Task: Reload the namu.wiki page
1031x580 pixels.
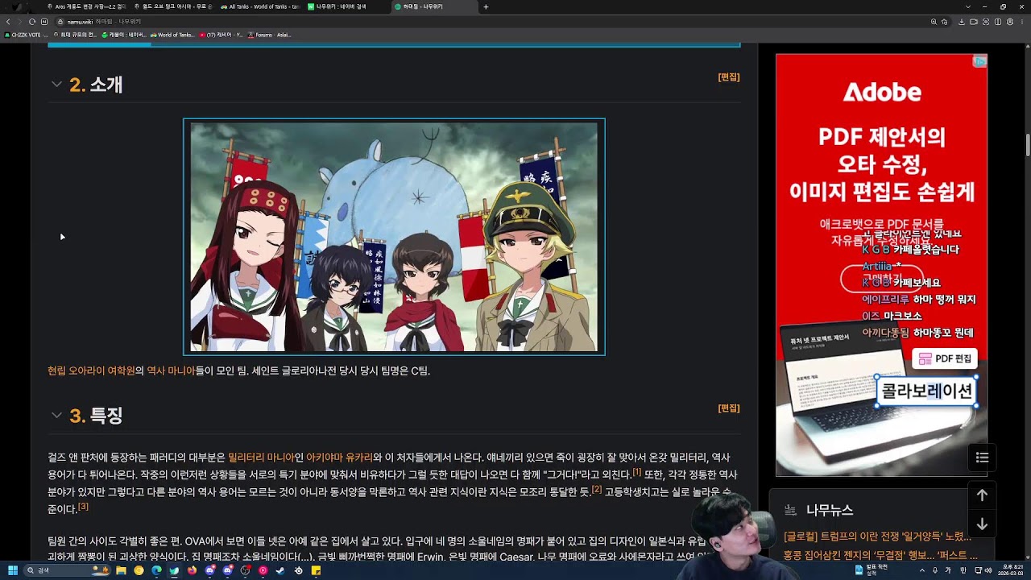Action: click(x=31, y=22)
